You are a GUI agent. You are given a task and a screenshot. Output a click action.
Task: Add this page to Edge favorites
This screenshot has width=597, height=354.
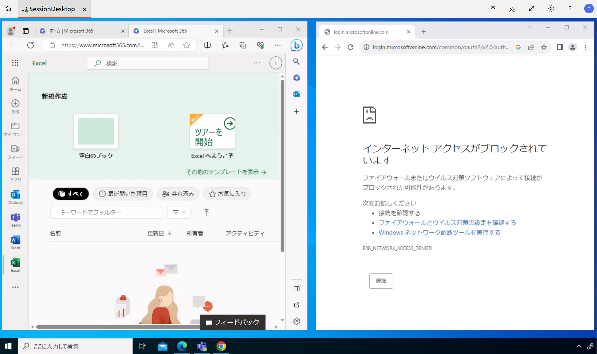[186, 45]
